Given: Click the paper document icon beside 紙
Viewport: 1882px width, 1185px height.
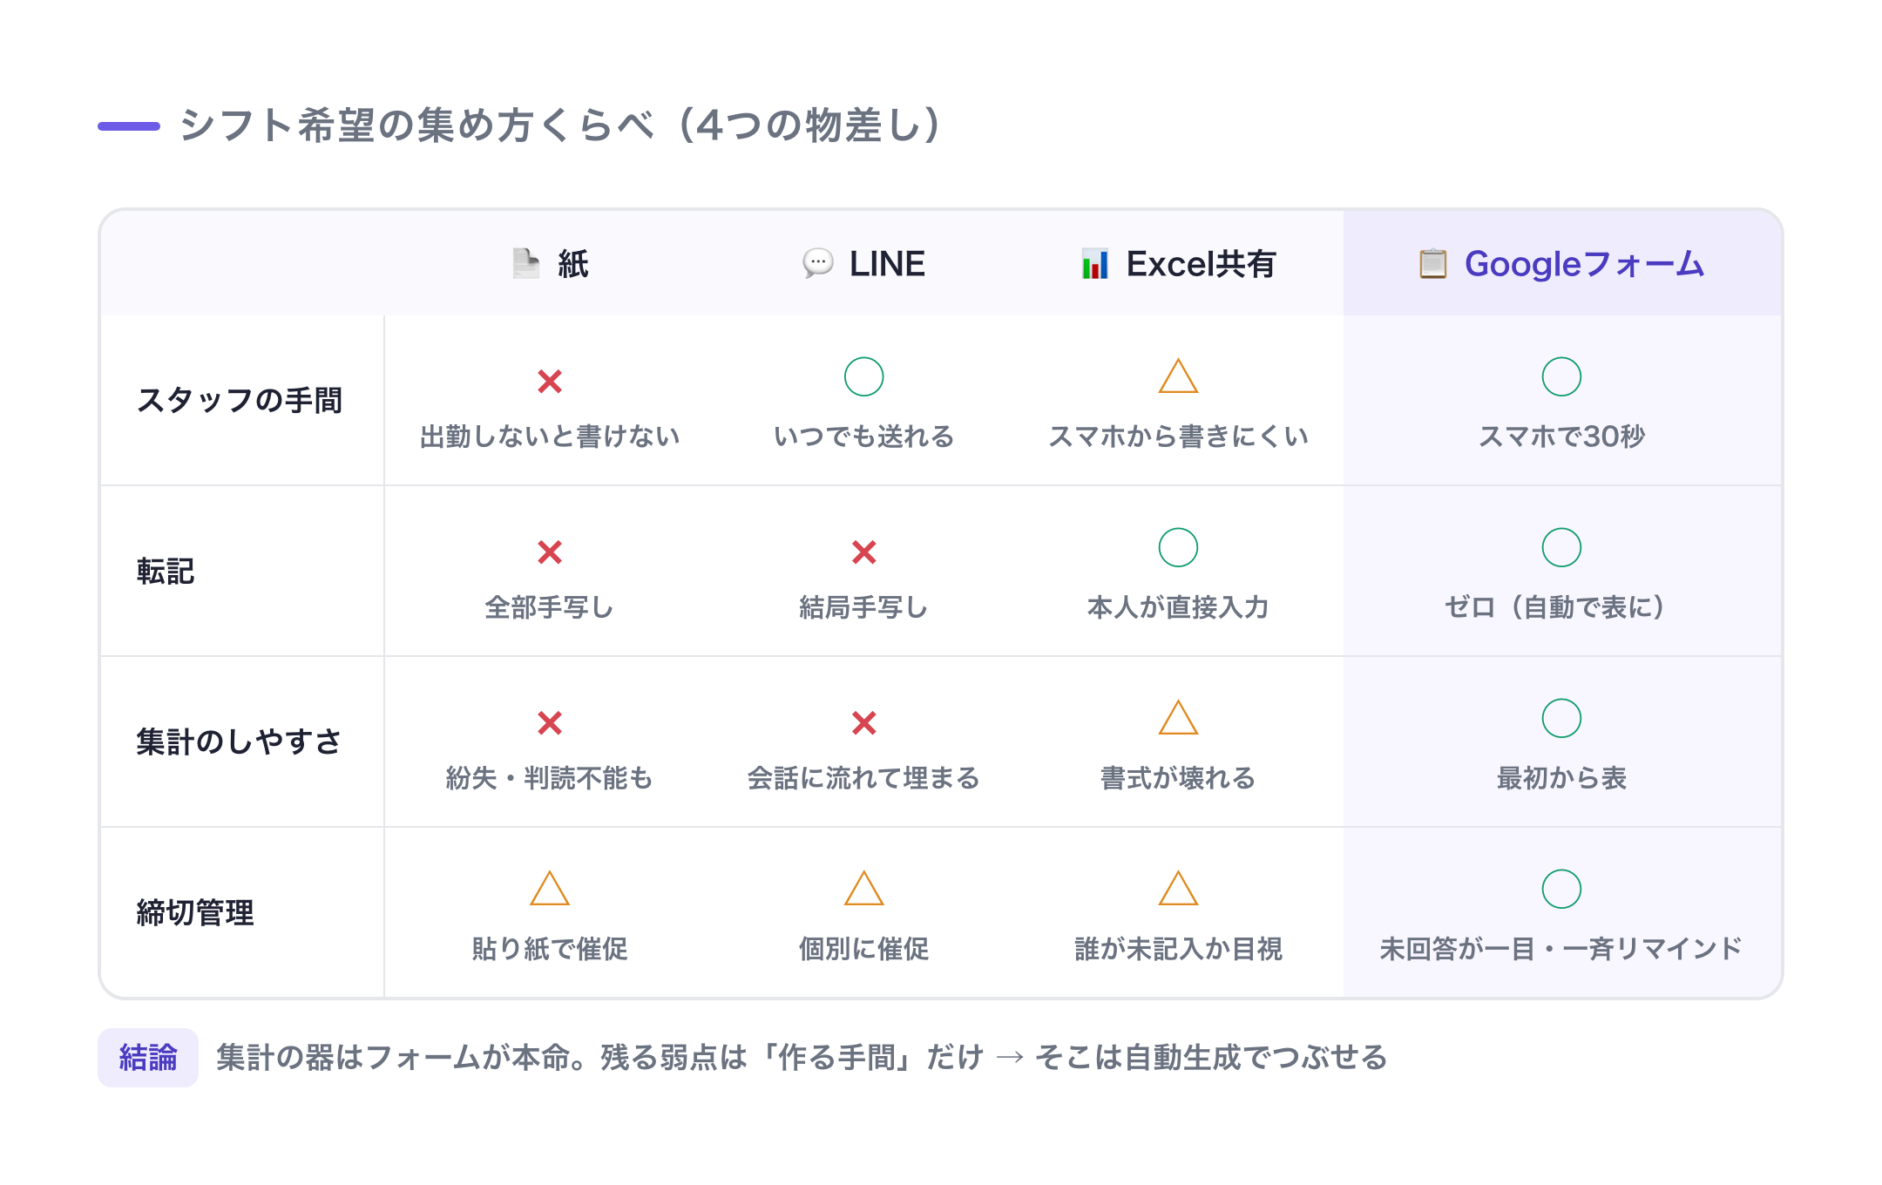Looking at the screenshot, I should coord(525,263).
